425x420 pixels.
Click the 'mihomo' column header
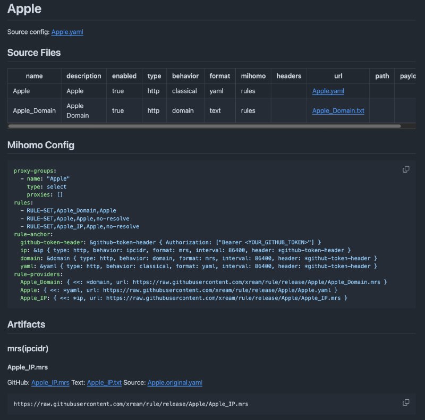pyautogui.click(x=253, y=76)
